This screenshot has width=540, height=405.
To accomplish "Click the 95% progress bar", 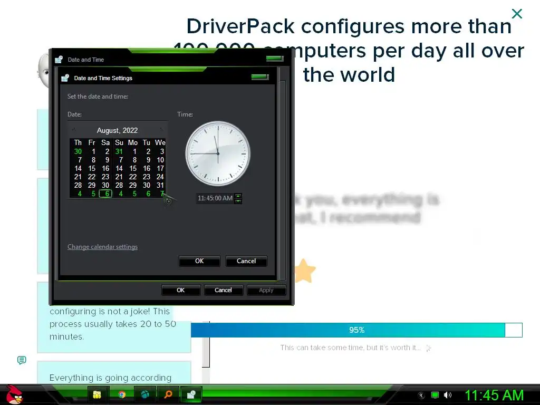I will (x=356, y=330).
